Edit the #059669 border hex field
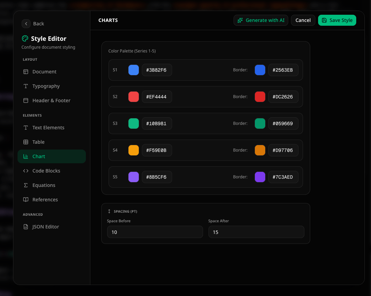This screenshot has height=296, width=371. [x=283, y=123]
